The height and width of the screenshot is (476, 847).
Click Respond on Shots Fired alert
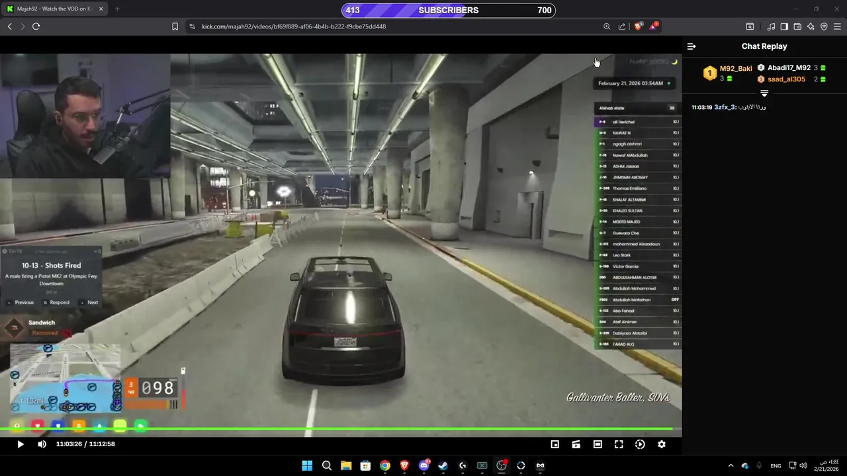point(57,302)
